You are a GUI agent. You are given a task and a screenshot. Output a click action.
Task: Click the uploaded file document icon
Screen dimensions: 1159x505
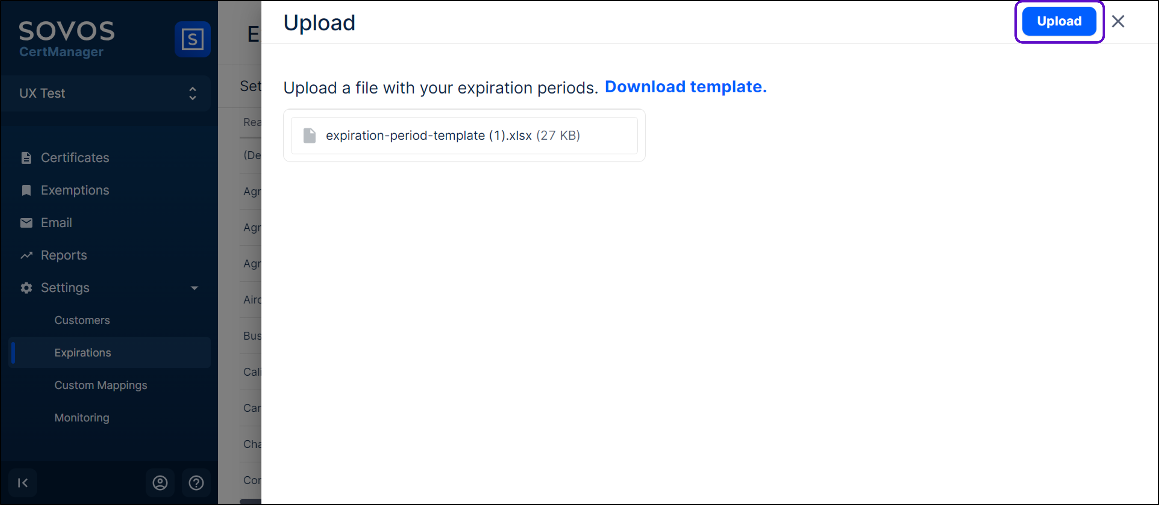click(310, 135)
